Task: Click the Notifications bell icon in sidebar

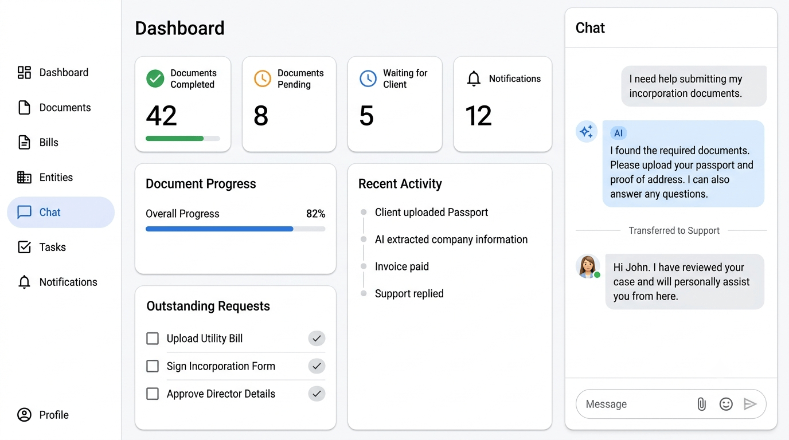Action: [x=24, y=282]
